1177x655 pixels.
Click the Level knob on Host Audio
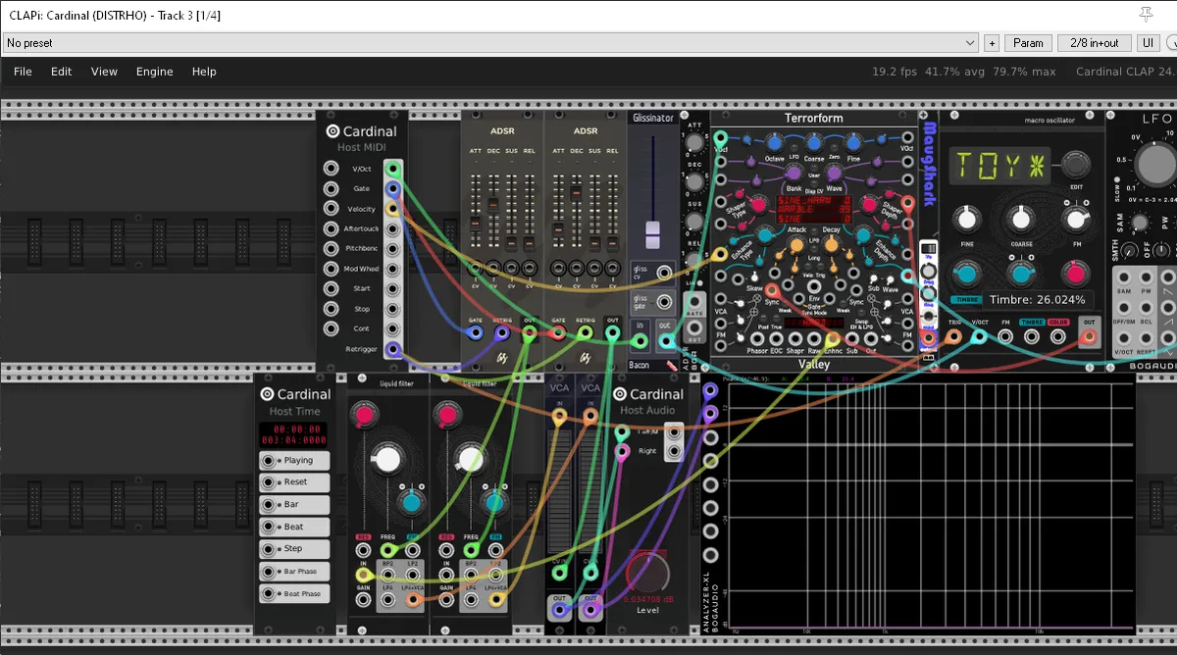pos(646,572)
